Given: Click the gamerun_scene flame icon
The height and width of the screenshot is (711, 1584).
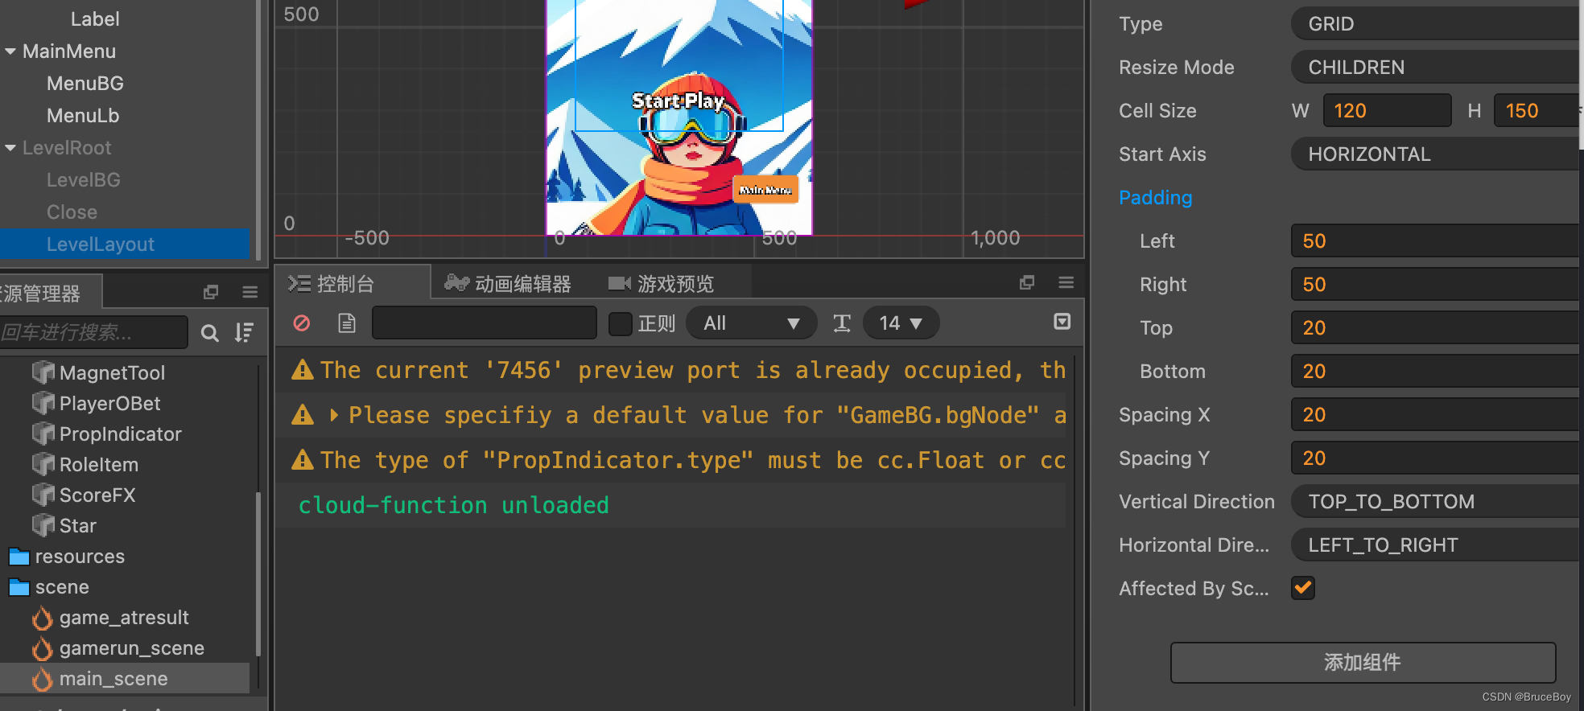Looking at the screenshot, I should [42, 648].
